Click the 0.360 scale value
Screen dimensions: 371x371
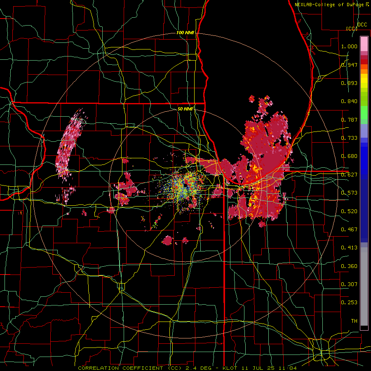point(349,266)
